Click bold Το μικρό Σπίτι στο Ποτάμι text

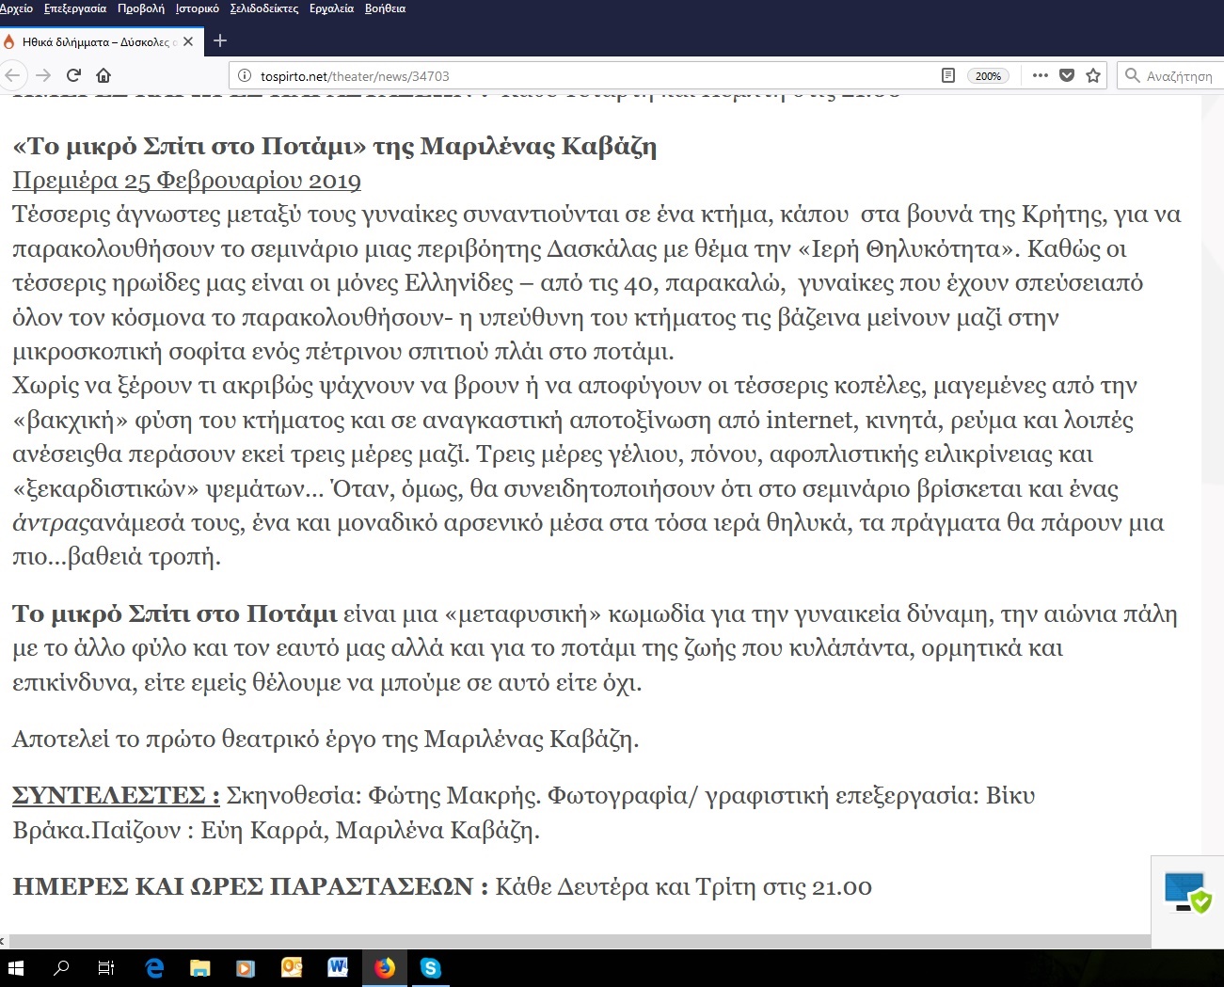click(175, 613)
